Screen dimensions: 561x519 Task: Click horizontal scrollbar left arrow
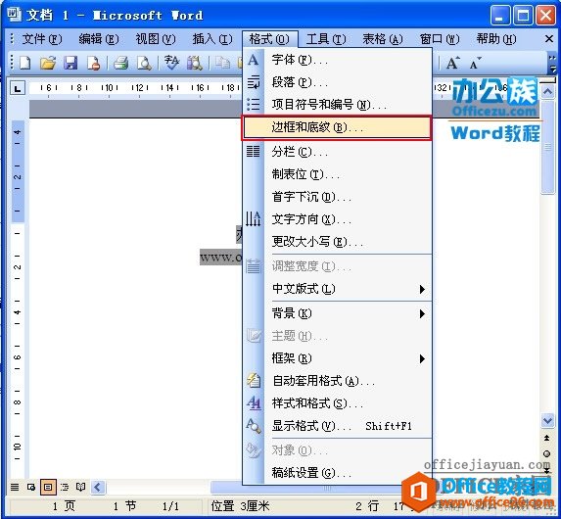(98, 487)
